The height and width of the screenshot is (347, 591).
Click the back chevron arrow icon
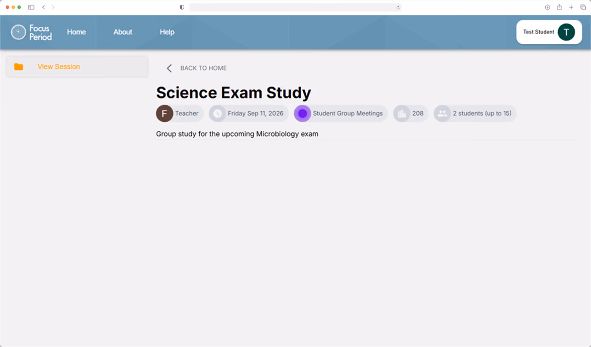point(169,68)
